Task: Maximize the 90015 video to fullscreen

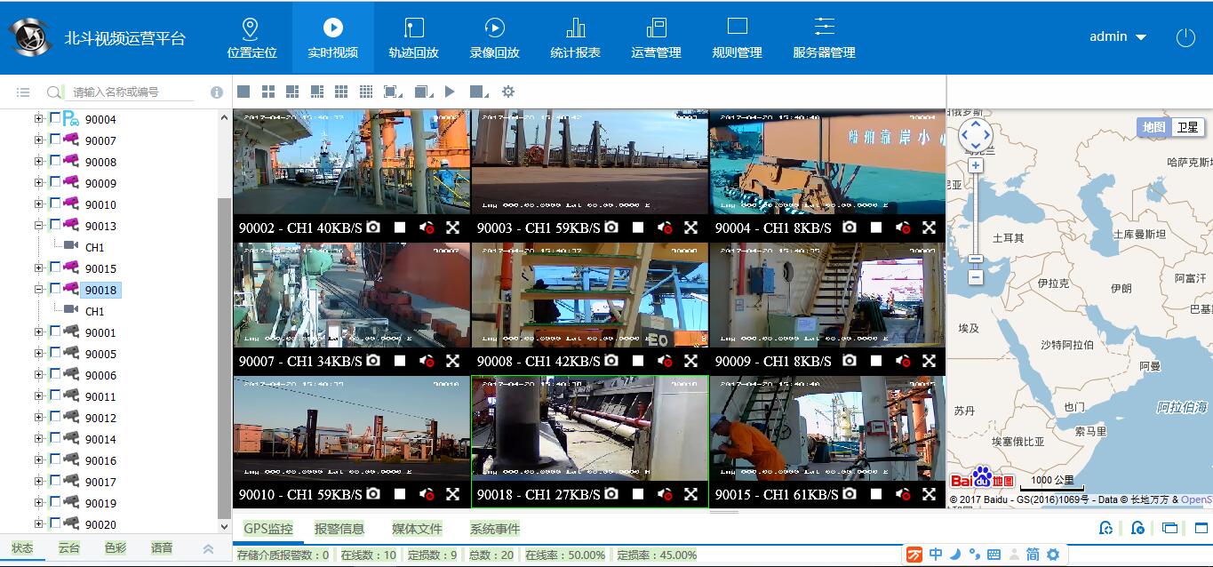Action: point(929,494)
